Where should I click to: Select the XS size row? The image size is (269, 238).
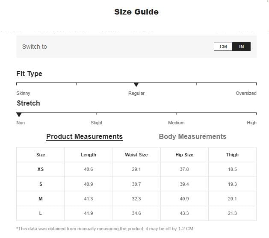[41, 169]
